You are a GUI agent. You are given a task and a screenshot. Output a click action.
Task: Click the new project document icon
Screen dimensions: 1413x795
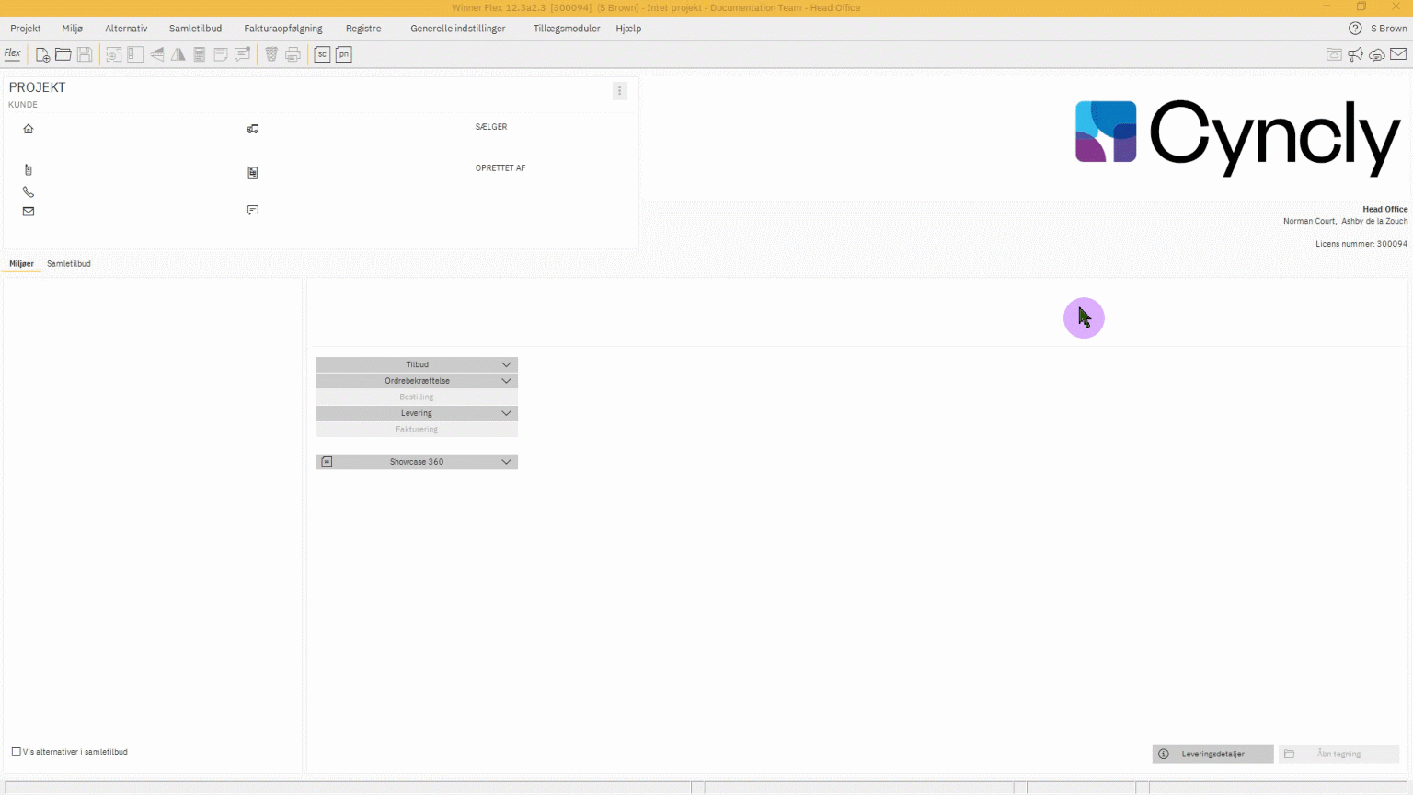click(42, 54)
